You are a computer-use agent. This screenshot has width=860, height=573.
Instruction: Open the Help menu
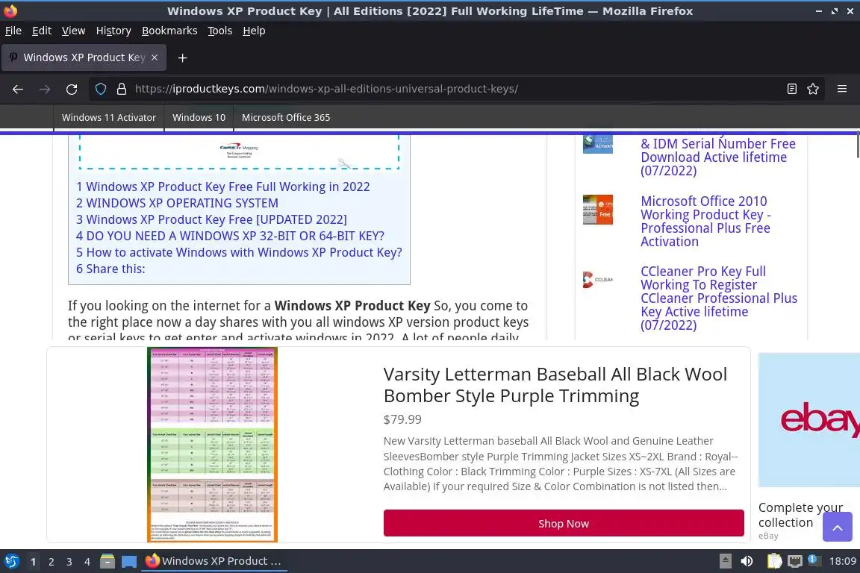pos(254,31)
